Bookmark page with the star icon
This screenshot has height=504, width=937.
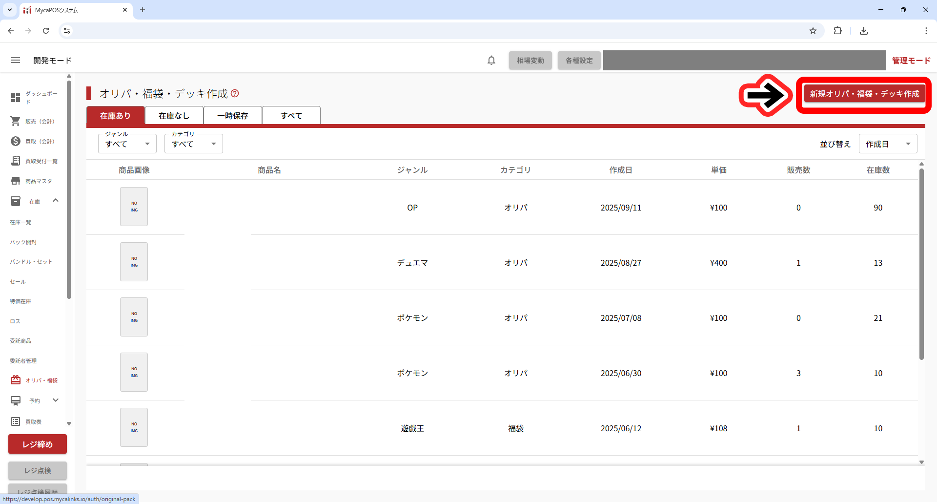pos(813,31)
